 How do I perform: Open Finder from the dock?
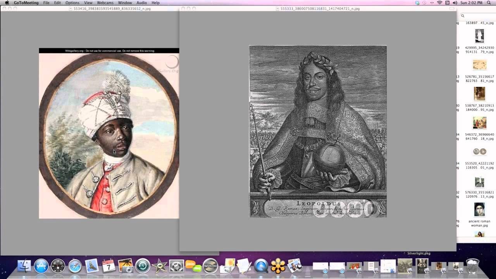coord(24,266)
